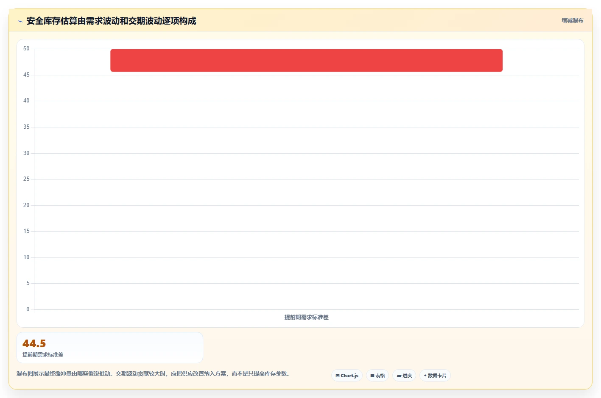
Task: Click the title 安全库存估算由需求波动和交期波动逐项构成
Action: 111,21
